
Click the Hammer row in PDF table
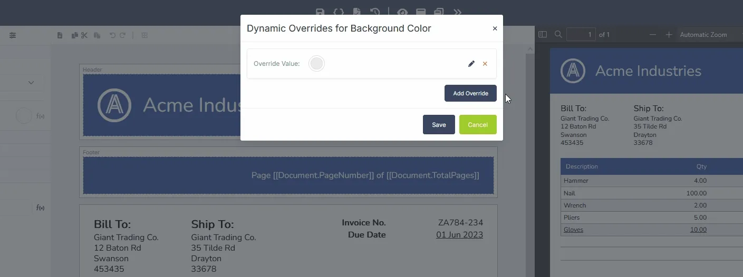coord(651,181)
